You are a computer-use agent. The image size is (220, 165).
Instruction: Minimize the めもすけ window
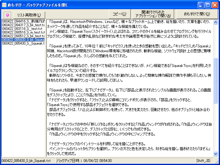click(x=200, y=5)
